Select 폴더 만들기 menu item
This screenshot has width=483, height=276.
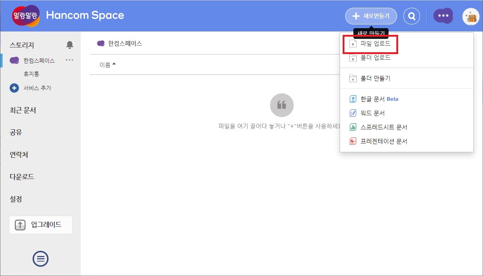407,79
